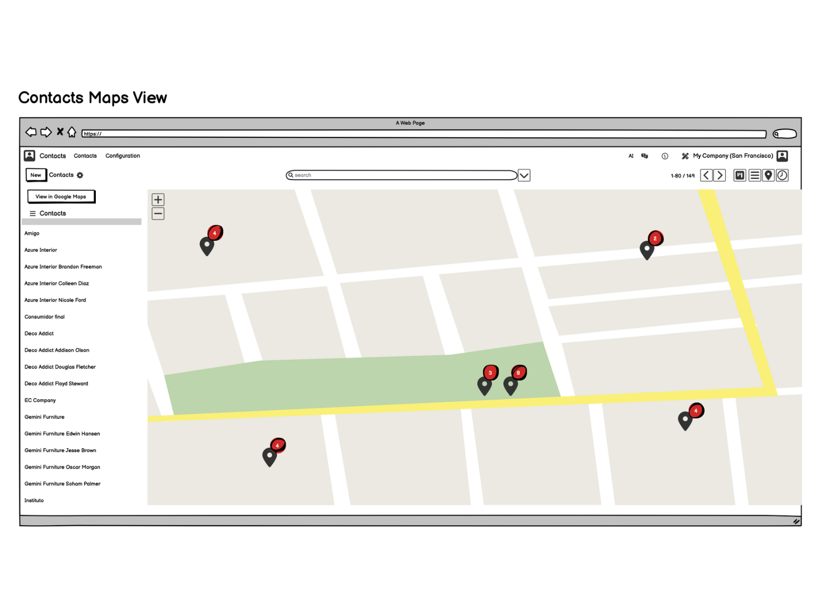Screen dimensions: 820x615
Task: Open Contacts settings gear
Action: pyautogui.click(x=80, y=175)
